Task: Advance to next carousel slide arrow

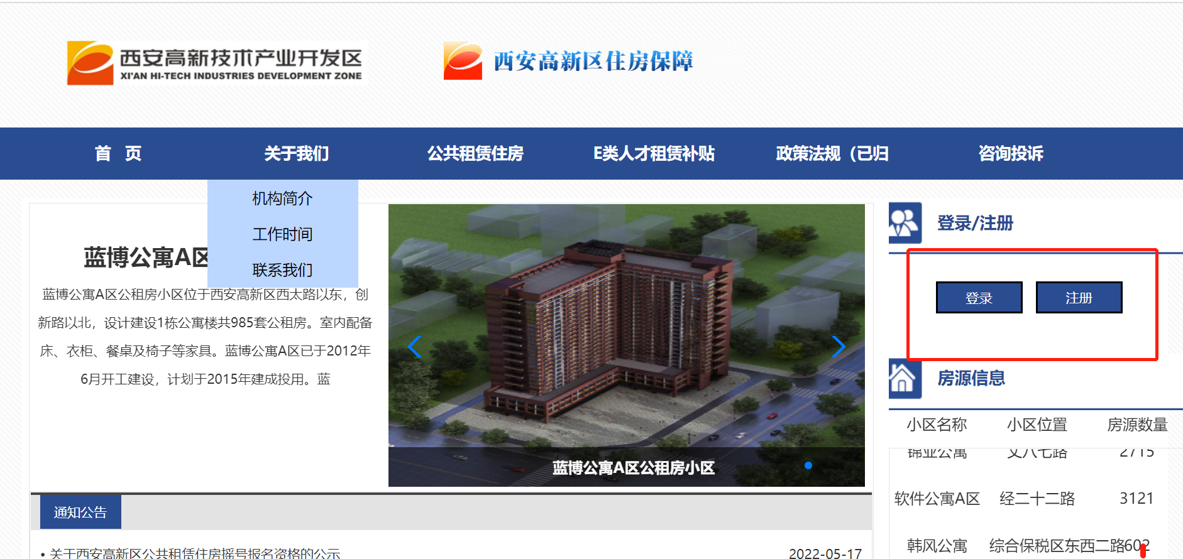Action: coord(839,346)
